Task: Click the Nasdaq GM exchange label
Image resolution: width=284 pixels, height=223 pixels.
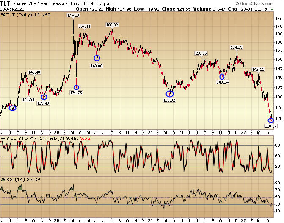Action: 102,4
